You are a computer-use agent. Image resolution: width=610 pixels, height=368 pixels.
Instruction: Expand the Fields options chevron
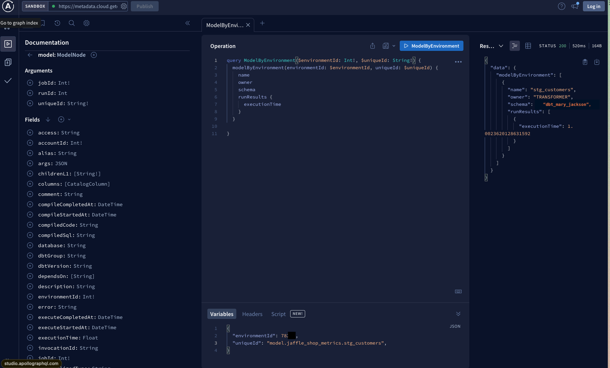coord(69,119)
